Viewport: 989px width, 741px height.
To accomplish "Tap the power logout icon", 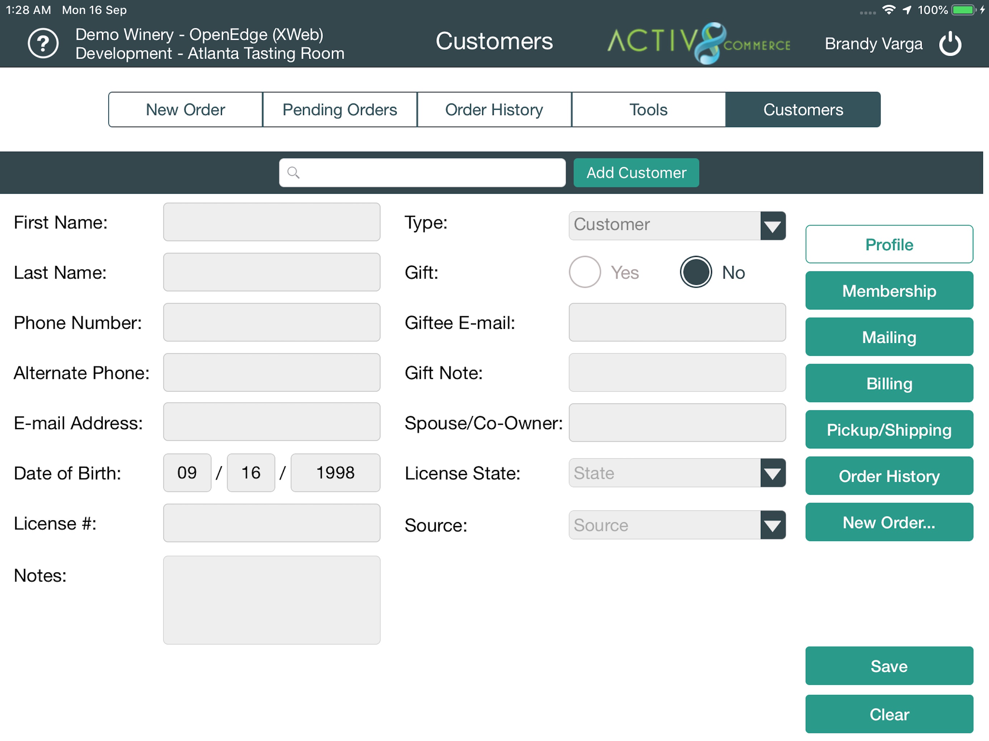I will click(x=950, y=44).
